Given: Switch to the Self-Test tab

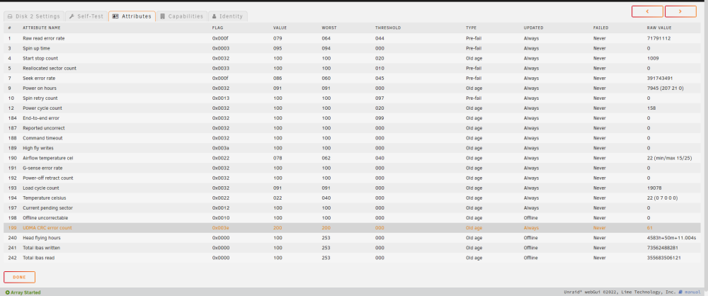Looking at the screenshot, I should pos(86,16).
